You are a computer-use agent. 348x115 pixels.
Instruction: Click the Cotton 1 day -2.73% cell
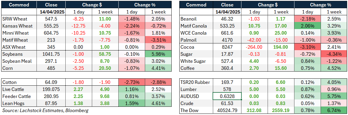point(132,82)
